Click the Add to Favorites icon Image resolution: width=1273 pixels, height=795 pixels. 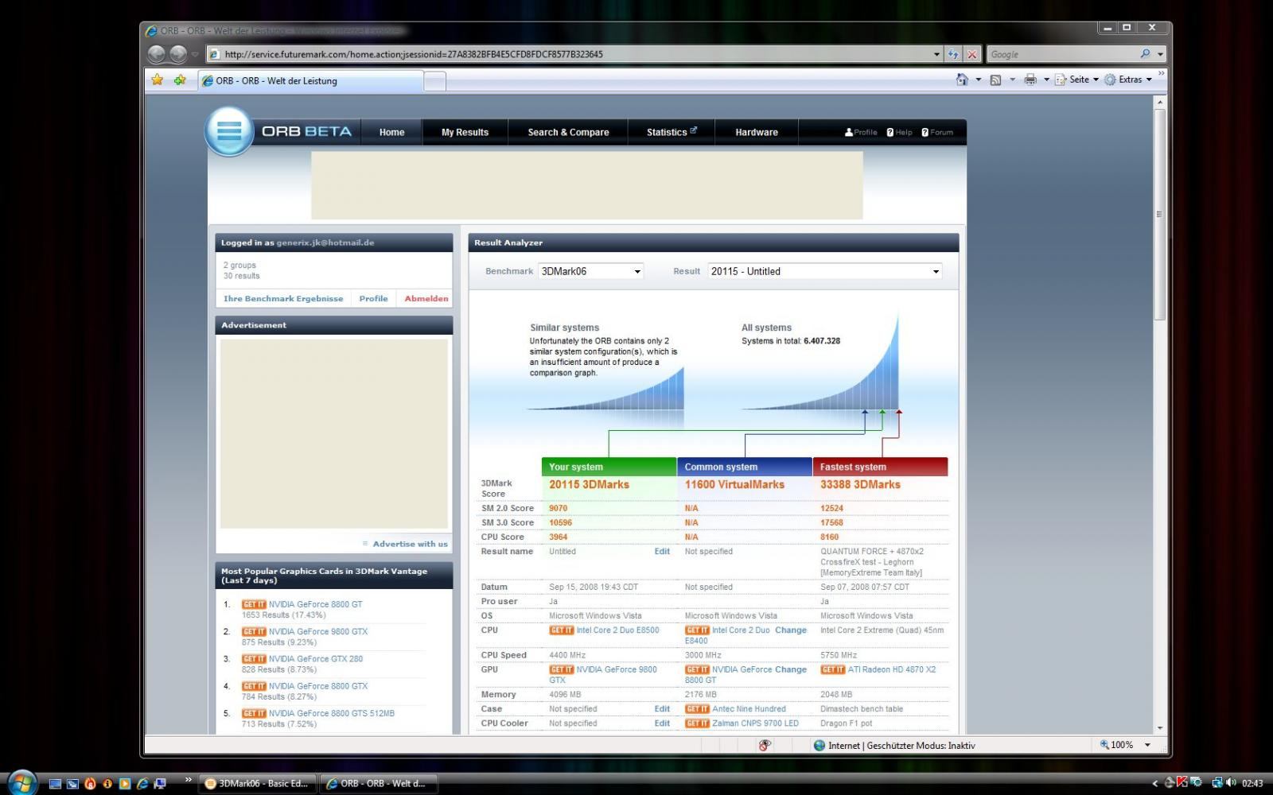click(x=180, y=79)
